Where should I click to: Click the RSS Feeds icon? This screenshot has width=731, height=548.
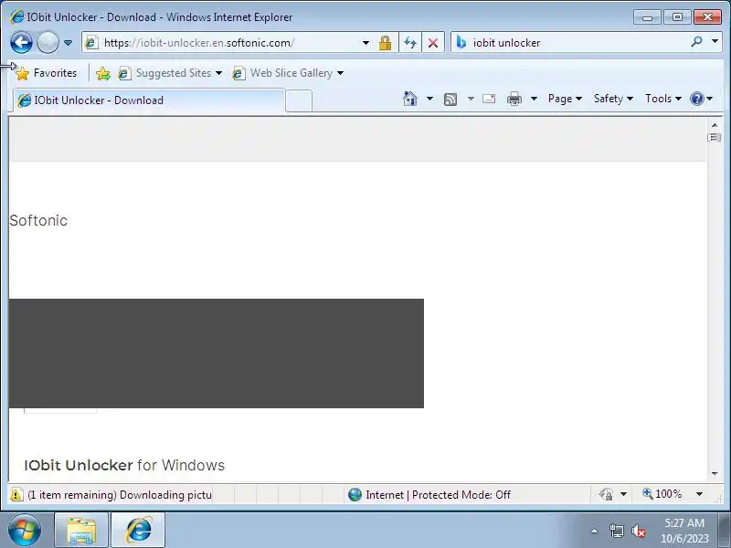[x=450, y=99]
